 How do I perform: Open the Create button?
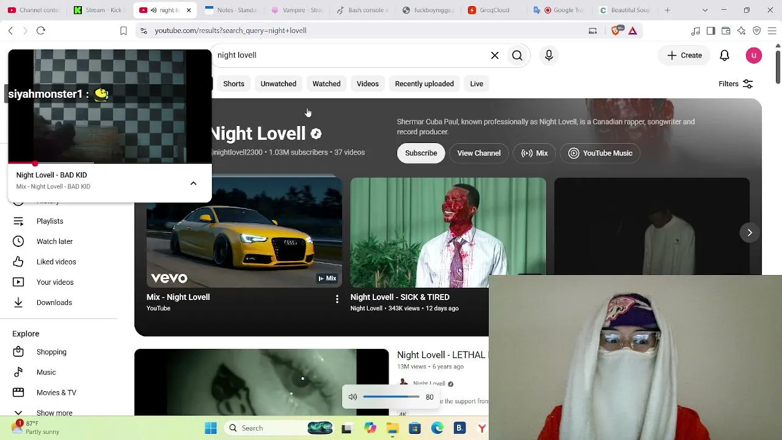tap(685, 56)
